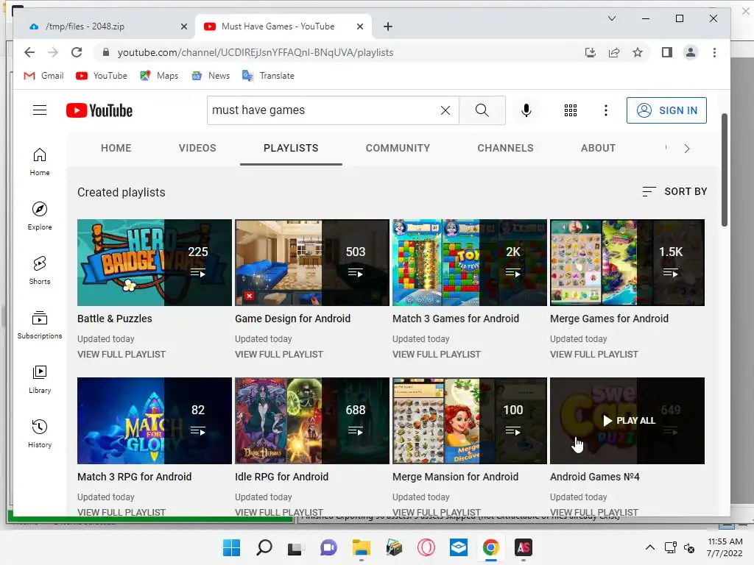The width and height of the screenshot is (754, 565).
Task: Open the Windows Start menu
Action: [231, 547]
